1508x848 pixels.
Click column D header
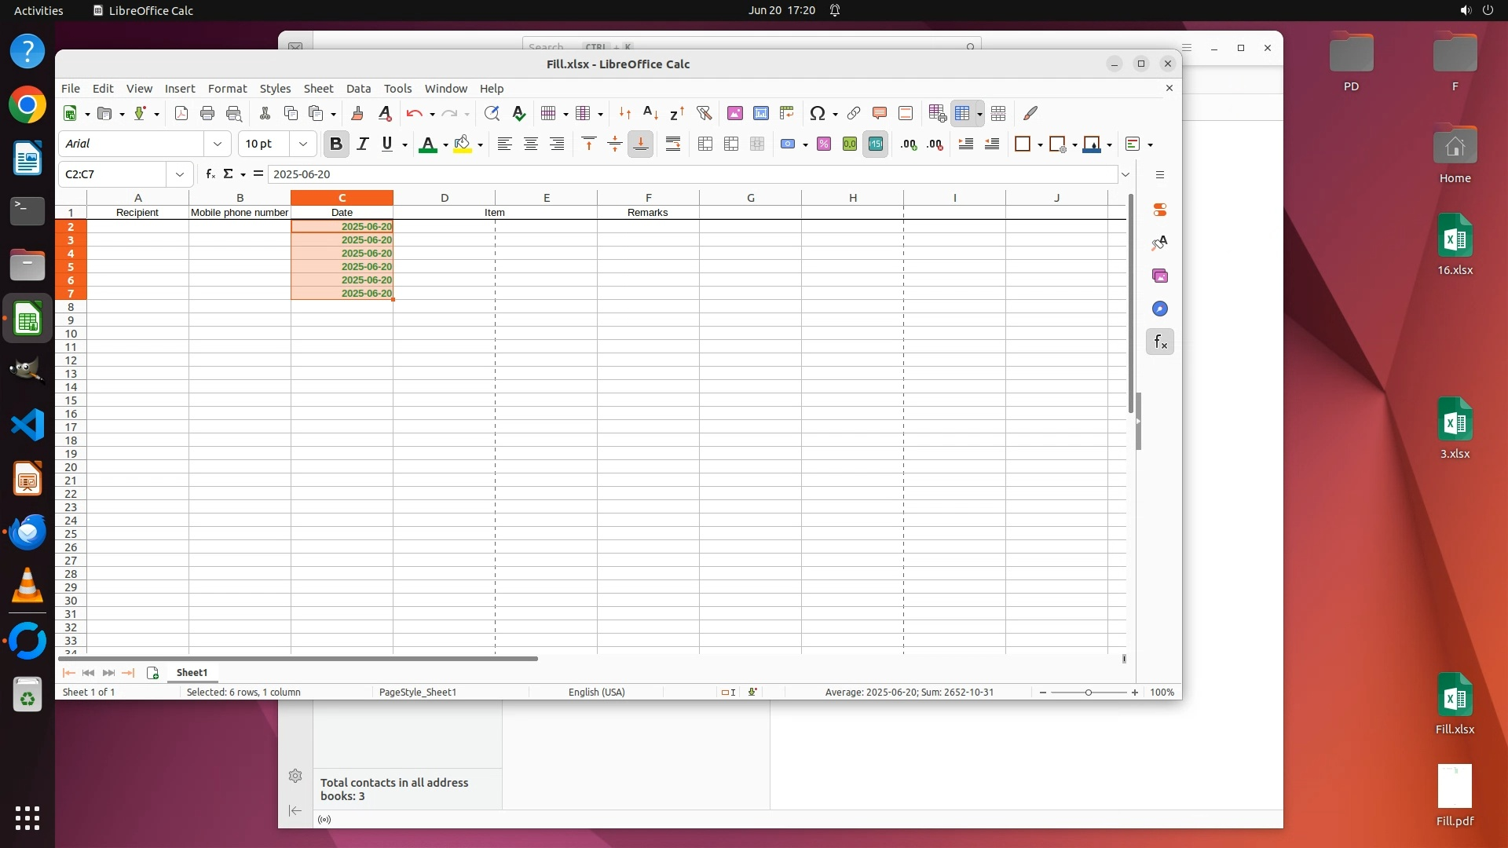click(444, 198)
